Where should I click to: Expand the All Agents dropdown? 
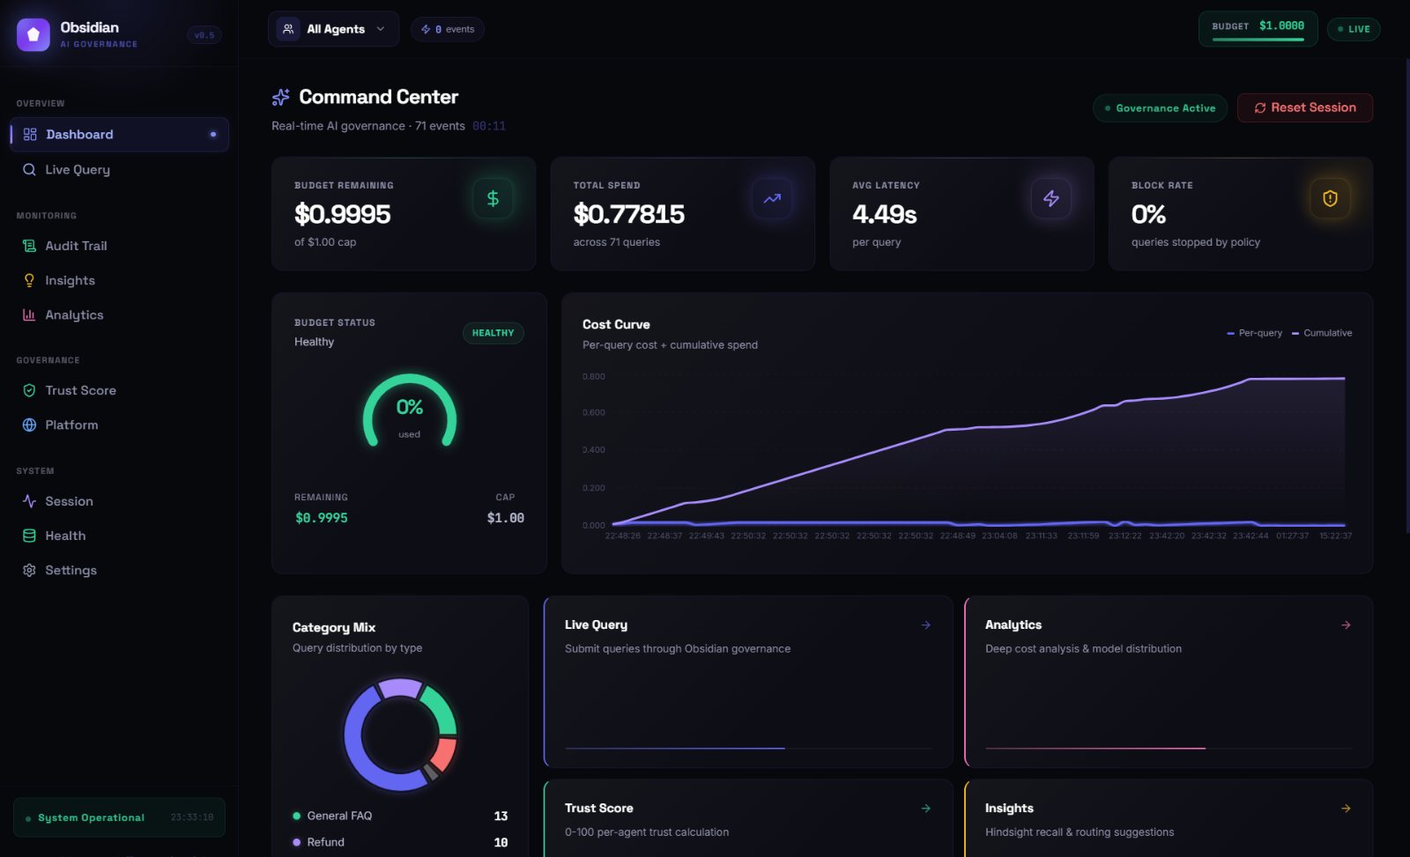click(x=333, y=29)
